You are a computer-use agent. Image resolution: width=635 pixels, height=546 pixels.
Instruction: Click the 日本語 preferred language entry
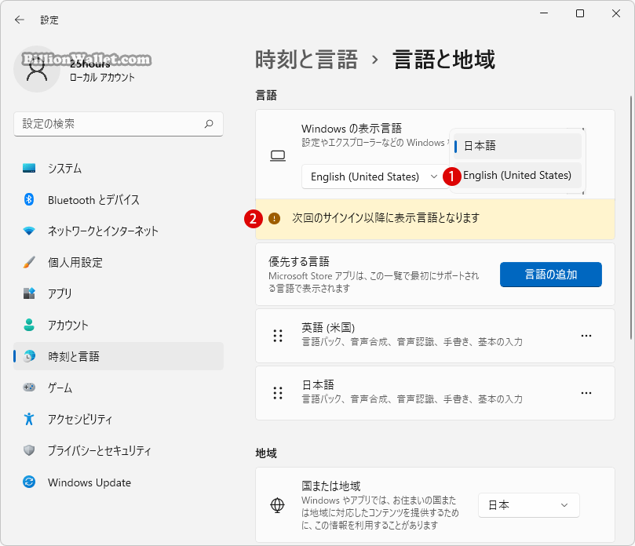(x=435, y=393)
